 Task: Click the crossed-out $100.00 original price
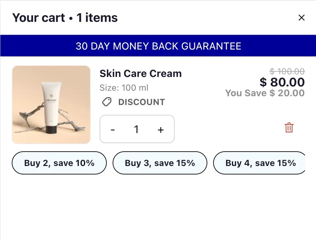tap(287, 71)
